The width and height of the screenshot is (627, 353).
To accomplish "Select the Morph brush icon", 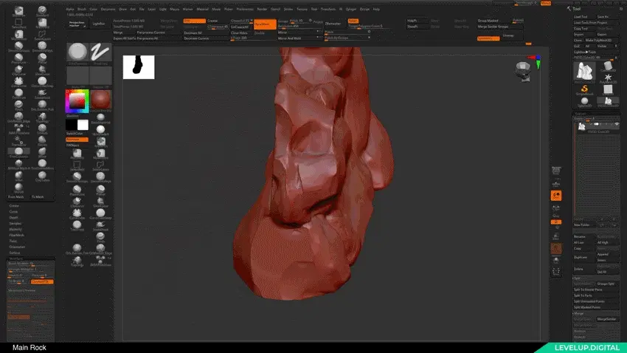I will coord(18,187).
